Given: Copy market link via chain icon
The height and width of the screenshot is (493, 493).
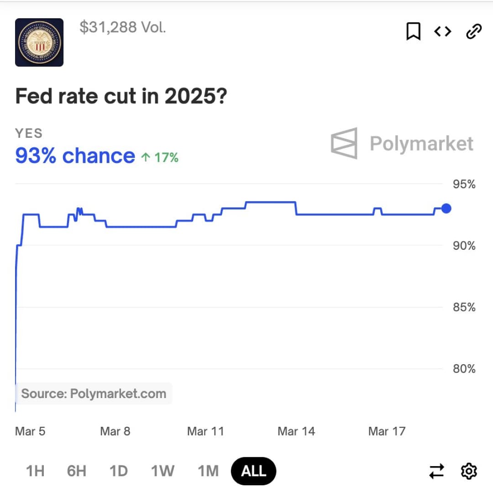Looking at the screenshot, I should click(x=473, y=31).
